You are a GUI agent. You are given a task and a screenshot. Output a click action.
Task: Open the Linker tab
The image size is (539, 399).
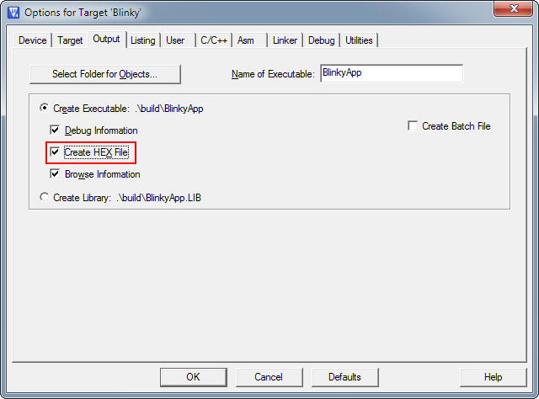point(285,40)
